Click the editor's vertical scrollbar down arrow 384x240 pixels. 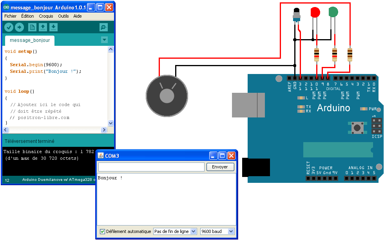click(110, 123)
